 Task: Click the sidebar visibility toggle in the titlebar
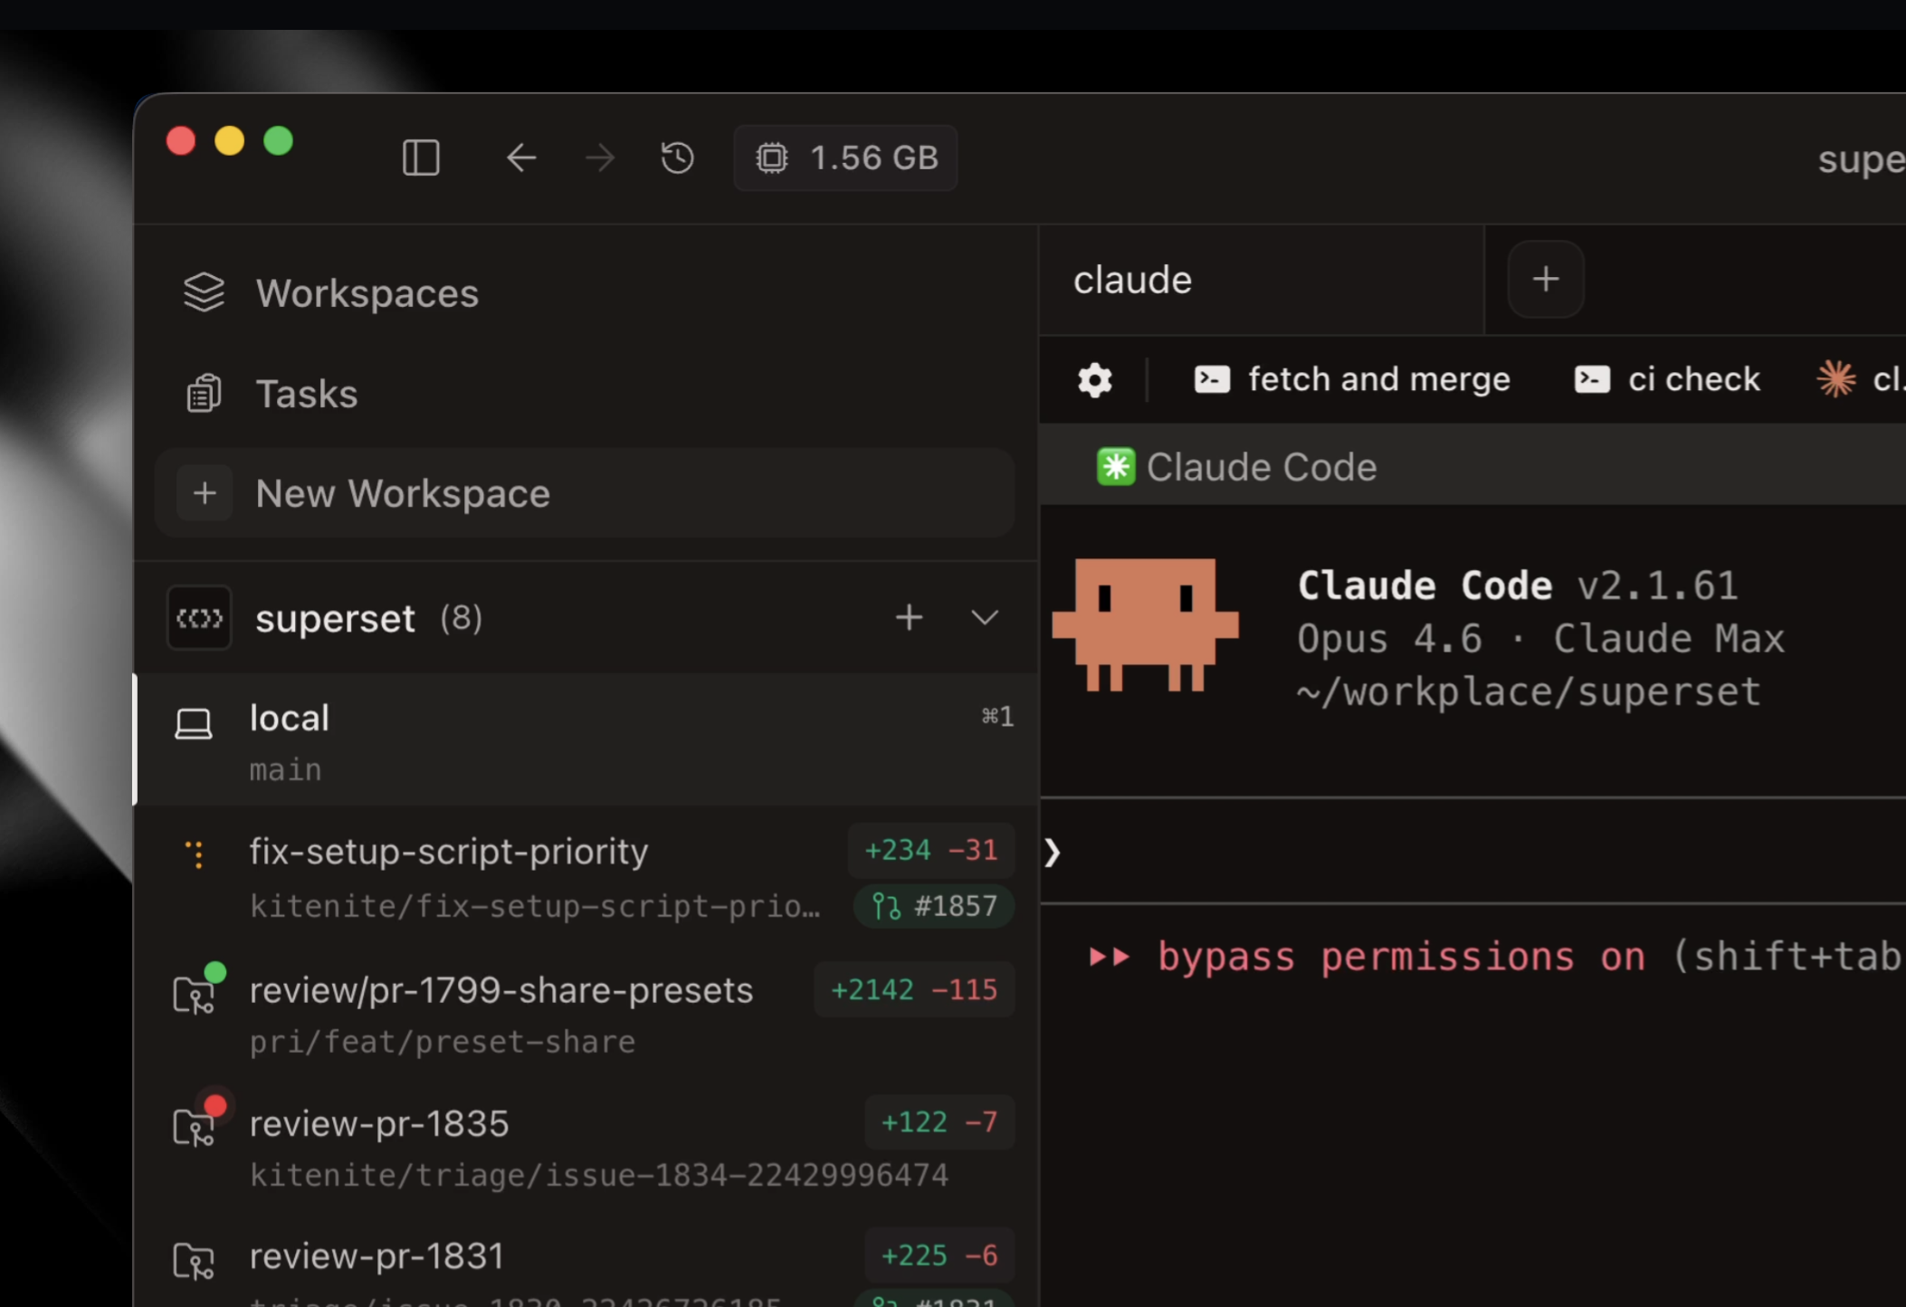[x=420, y=157]
